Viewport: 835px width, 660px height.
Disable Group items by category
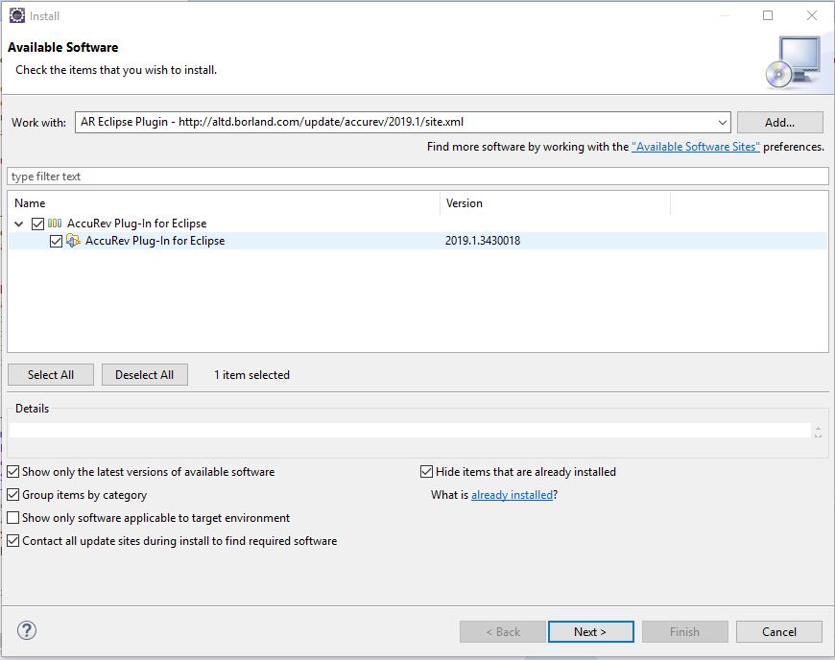pos(13,495)
